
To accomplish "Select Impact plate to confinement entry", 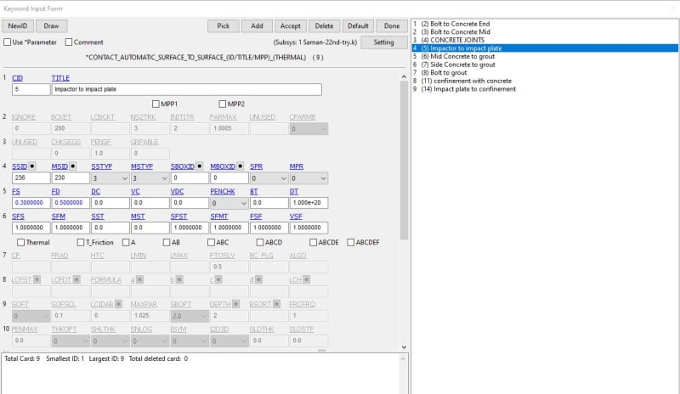I will point(469,89).
